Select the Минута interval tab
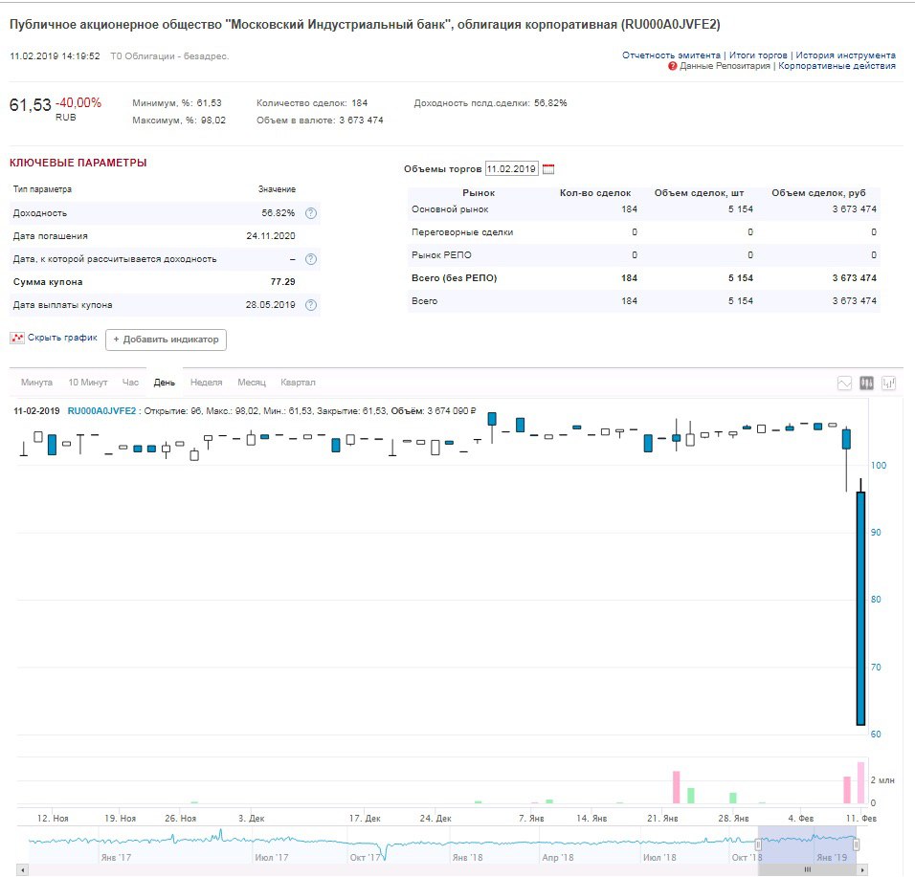This screenshot has height=877, width=915. (x=36, y=383)
